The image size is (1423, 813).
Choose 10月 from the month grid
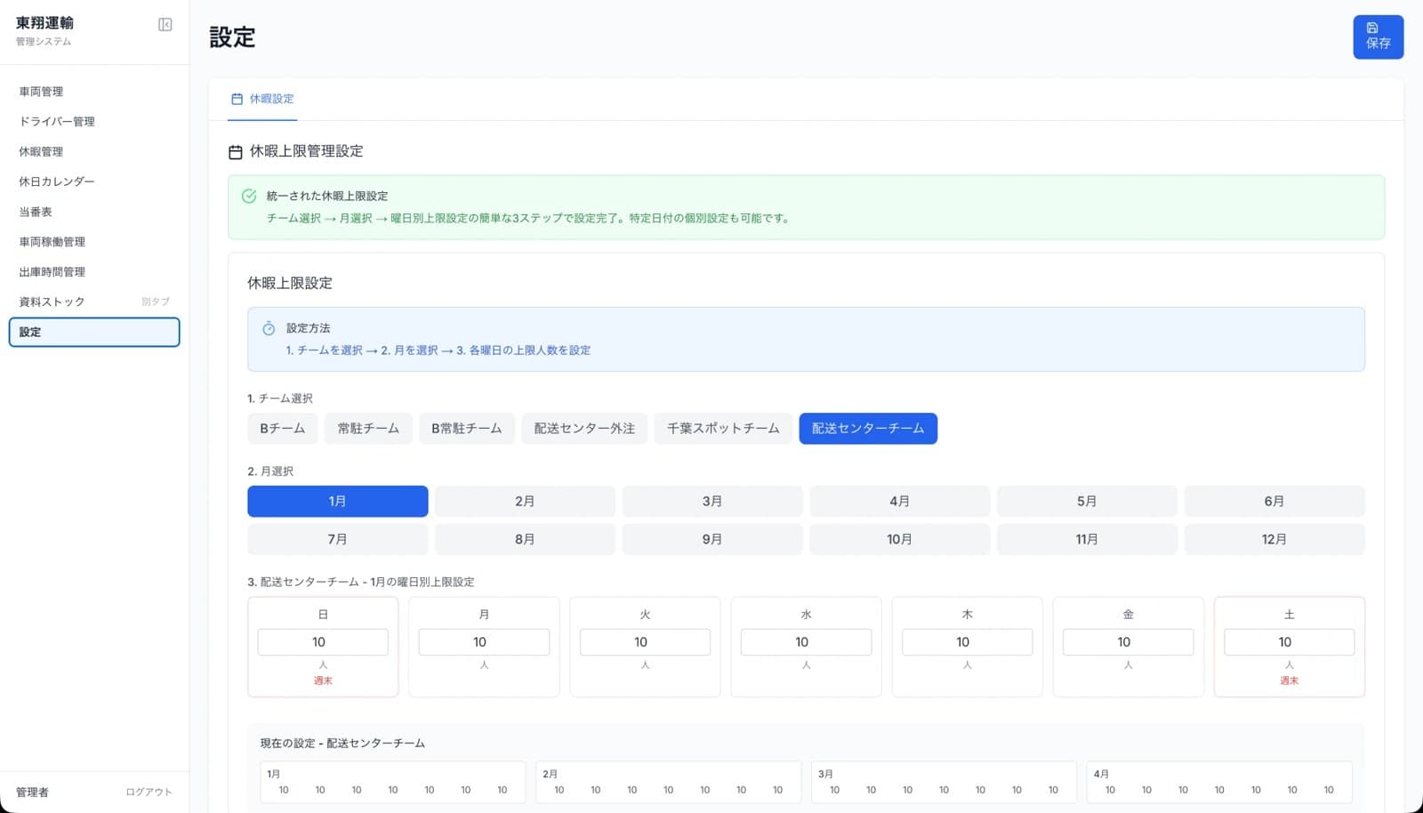coord(900,540)
